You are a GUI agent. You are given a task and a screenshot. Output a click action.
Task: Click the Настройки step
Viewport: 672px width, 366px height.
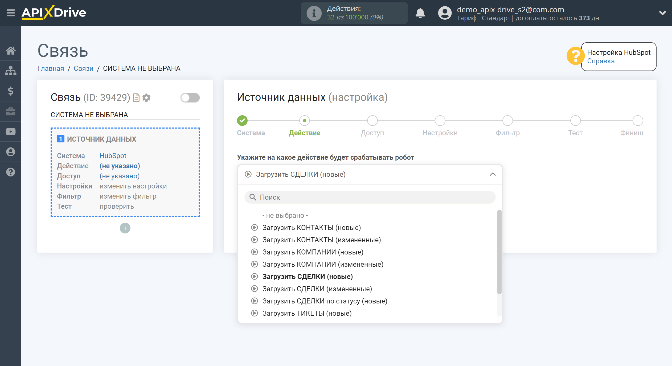[x=440, y=121]
